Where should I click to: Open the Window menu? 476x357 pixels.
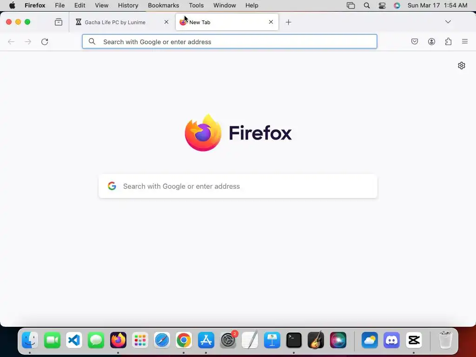tap(225, 6)
